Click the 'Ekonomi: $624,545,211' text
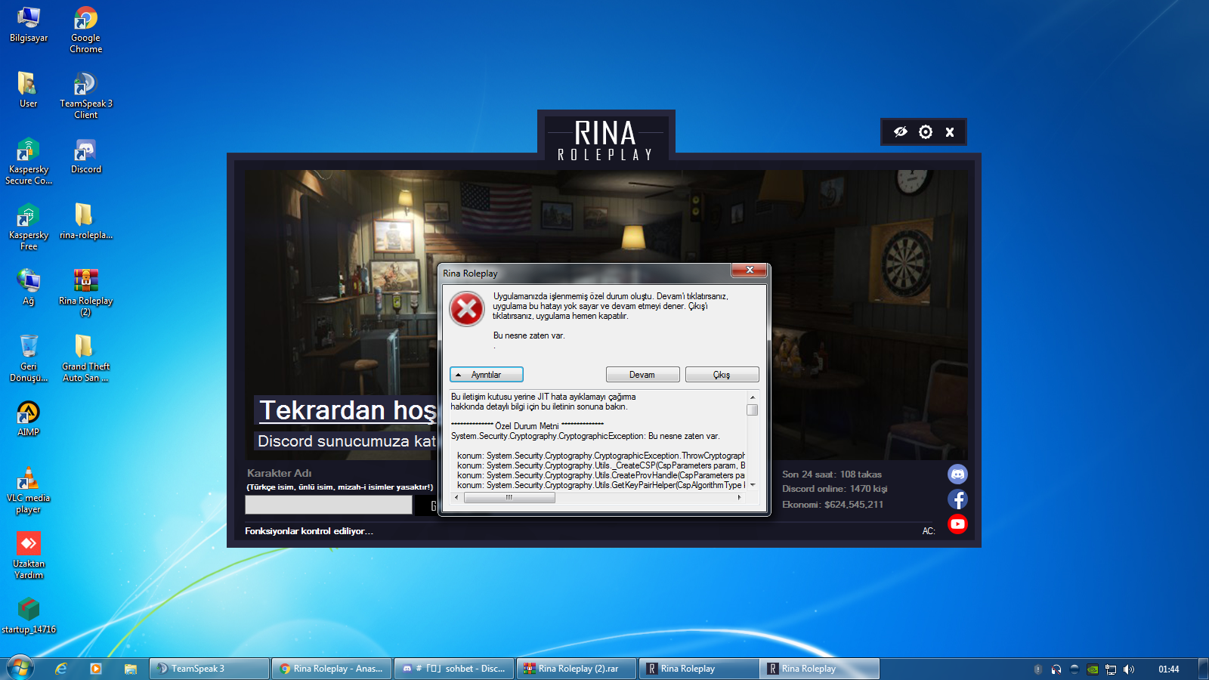 [833, 505]
